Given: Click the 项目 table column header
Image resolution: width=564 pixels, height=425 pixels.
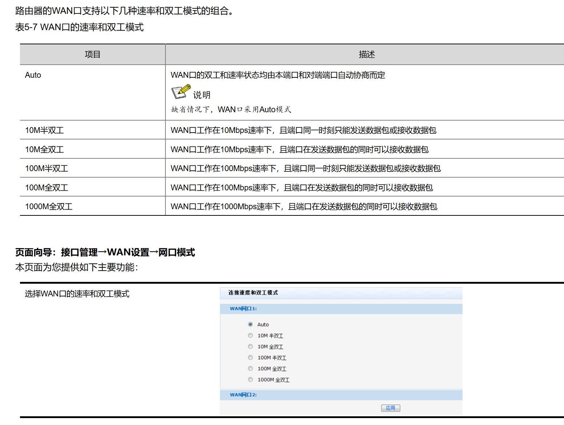Looking at the screenshot, I should pos(92,54).
